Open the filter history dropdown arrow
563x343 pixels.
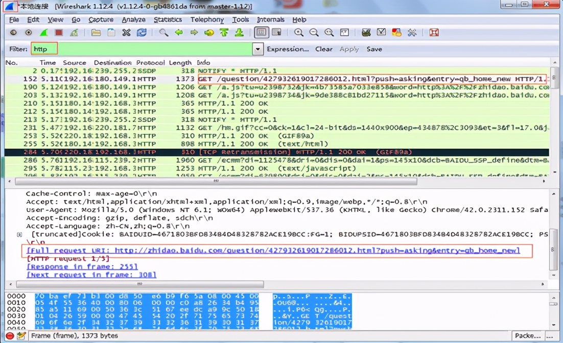(x=257, y=49)
